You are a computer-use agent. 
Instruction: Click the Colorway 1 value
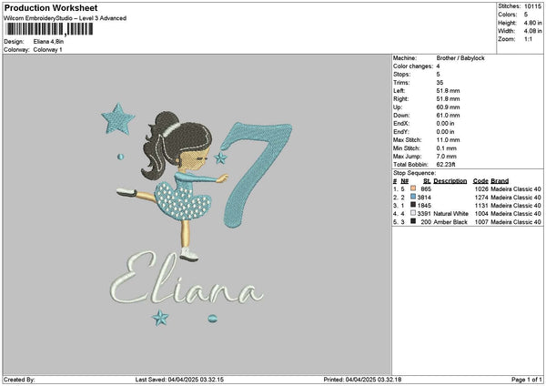click(x=47, y=50)
